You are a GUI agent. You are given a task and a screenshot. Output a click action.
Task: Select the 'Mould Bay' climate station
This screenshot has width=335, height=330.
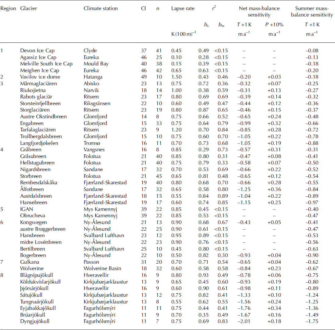tap(96, 64)
